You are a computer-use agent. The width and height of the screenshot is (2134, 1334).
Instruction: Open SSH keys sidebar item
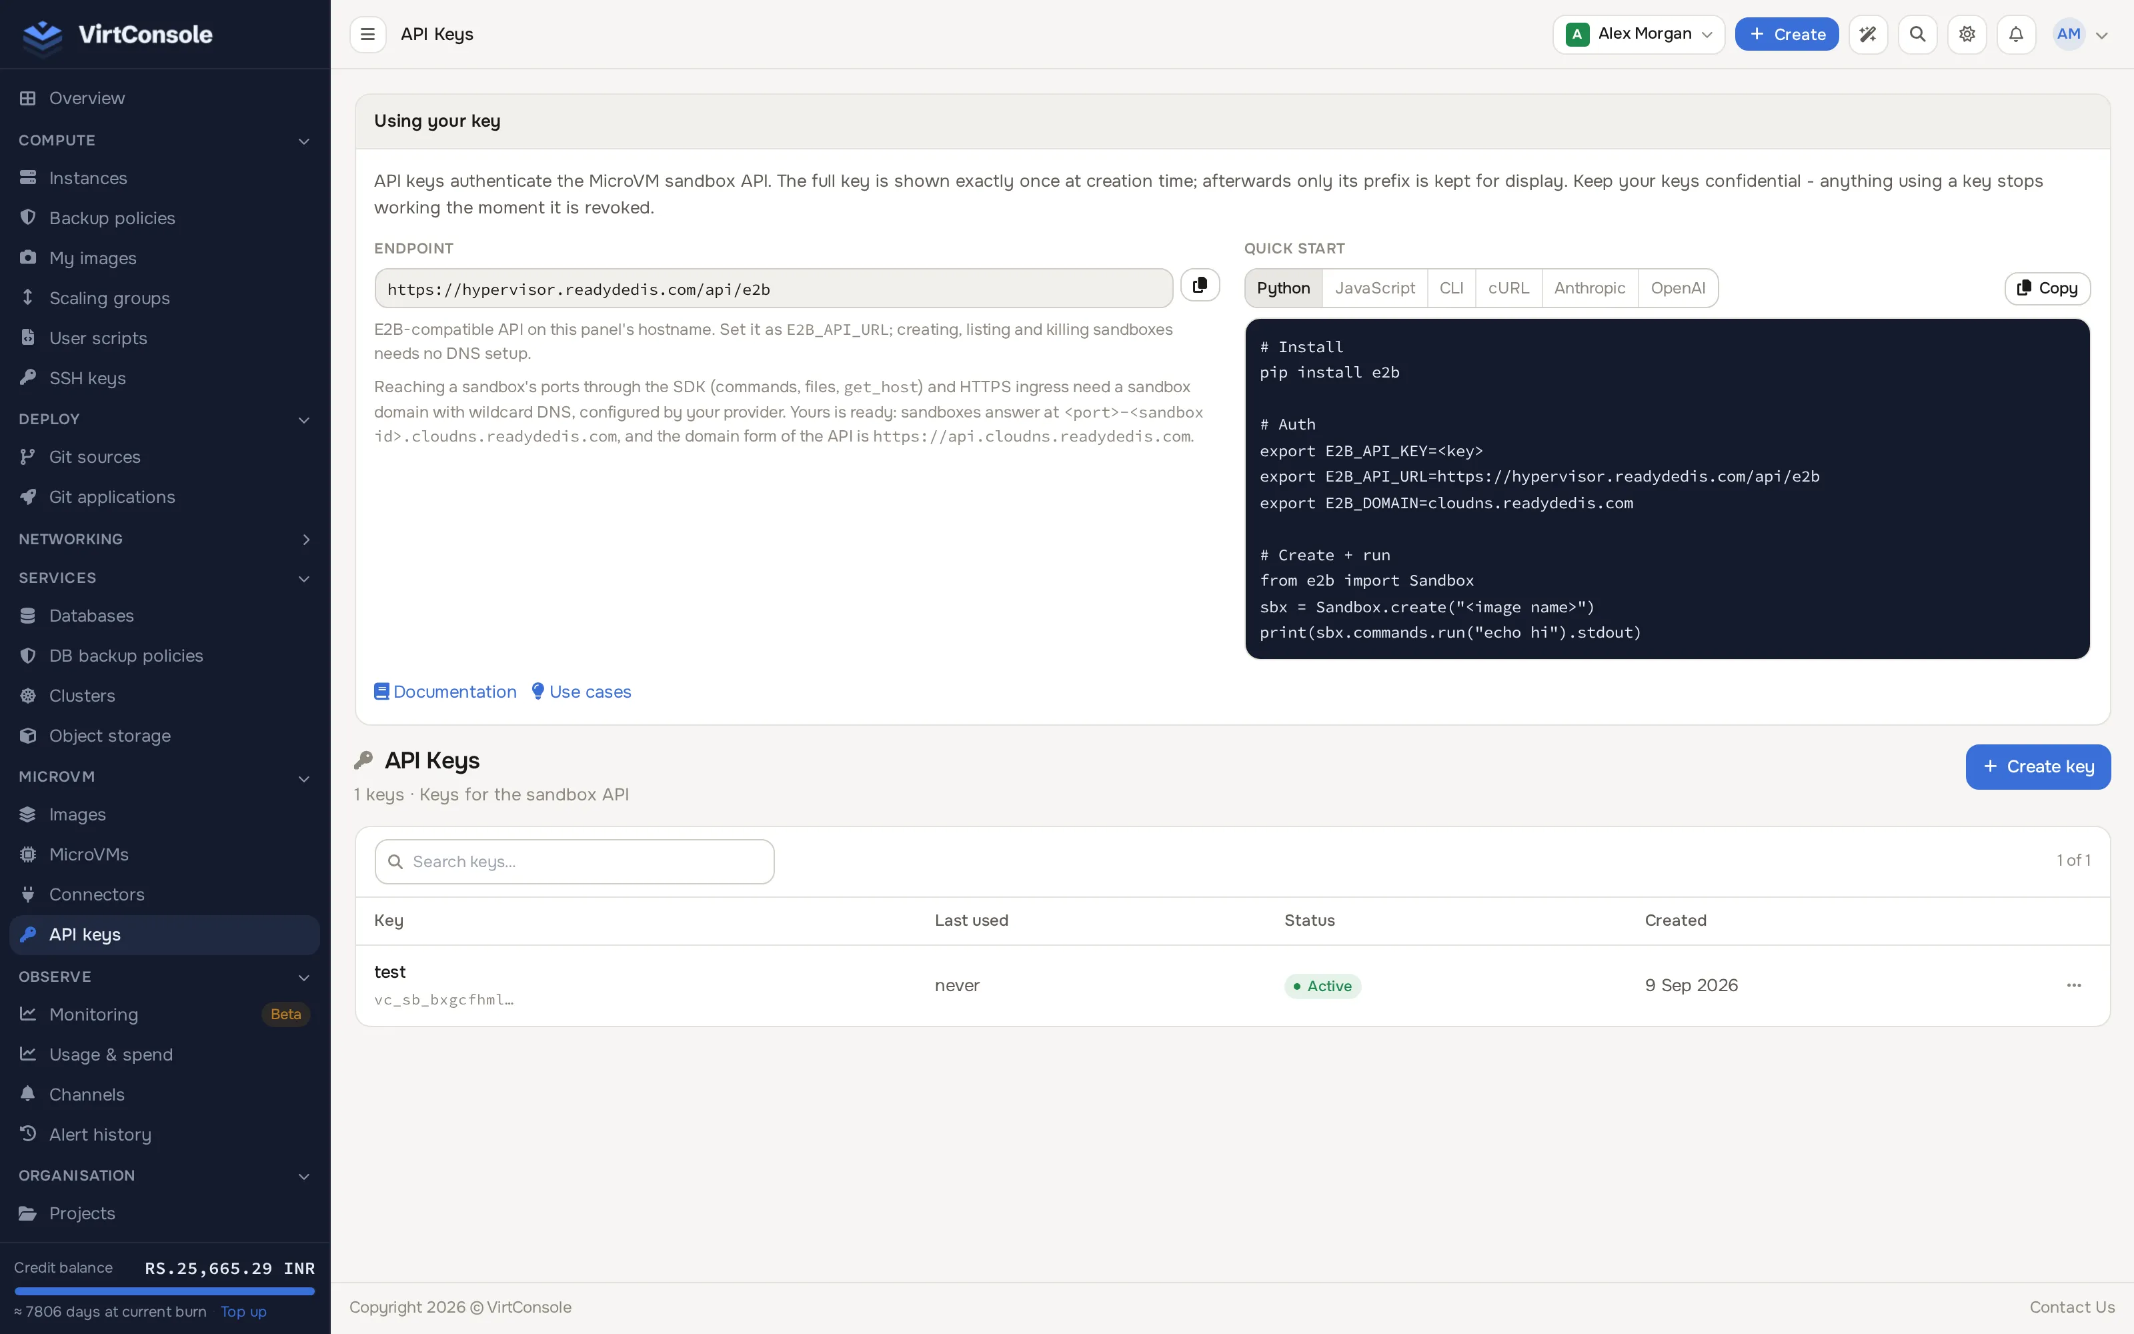click(x=165, y=378)
